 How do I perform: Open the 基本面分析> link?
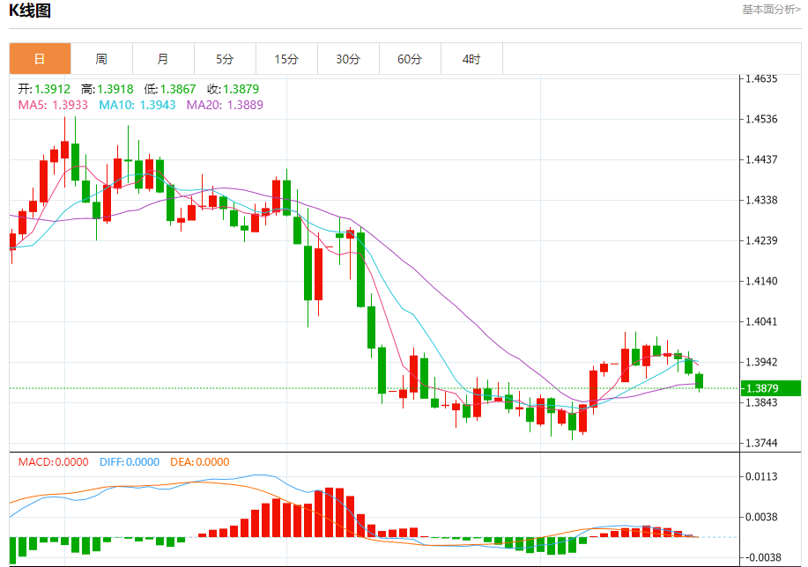point(771,10)
